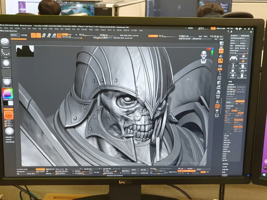Viewport: 267px width, 200px height.
Task: Select the Rotate transform tool
Action: [x=54, y=35]
